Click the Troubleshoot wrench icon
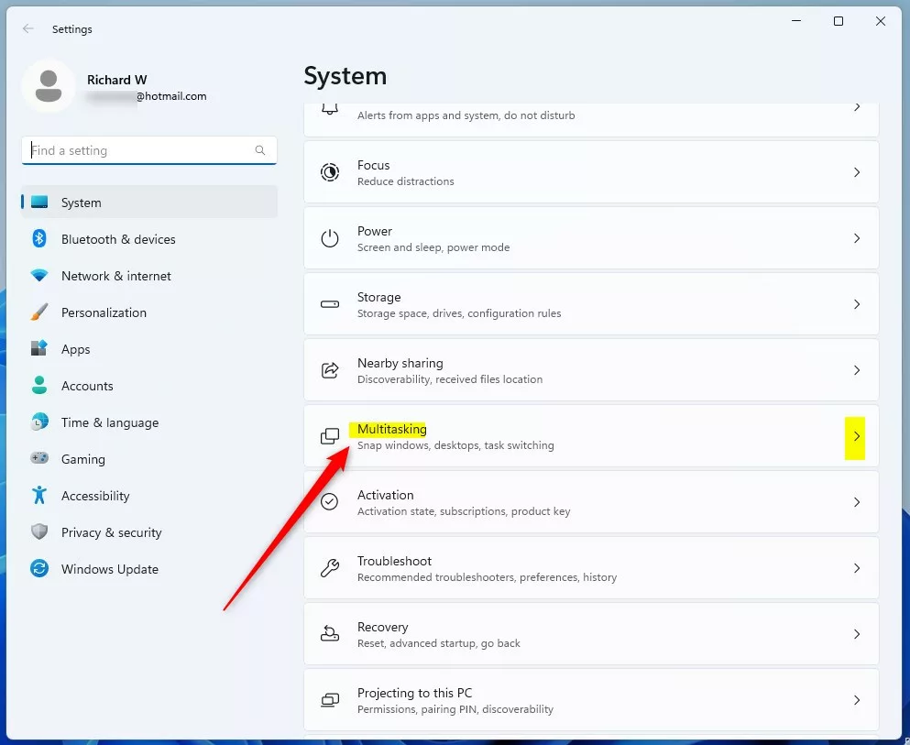910x745 pixels. [330, 568]
